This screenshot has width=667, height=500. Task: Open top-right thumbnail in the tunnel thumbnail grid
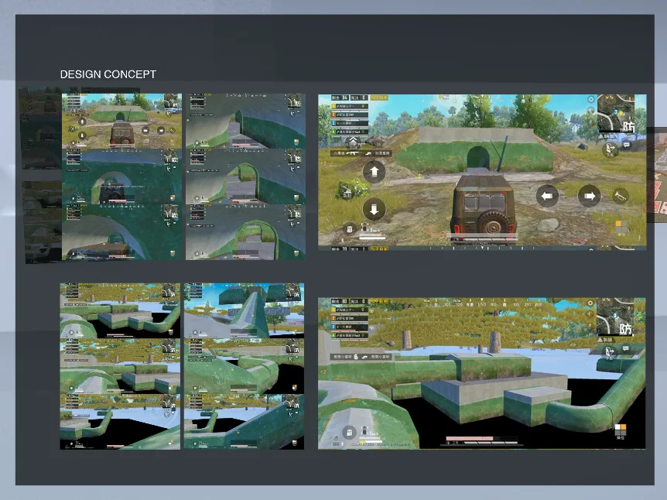tap(245, 121)
